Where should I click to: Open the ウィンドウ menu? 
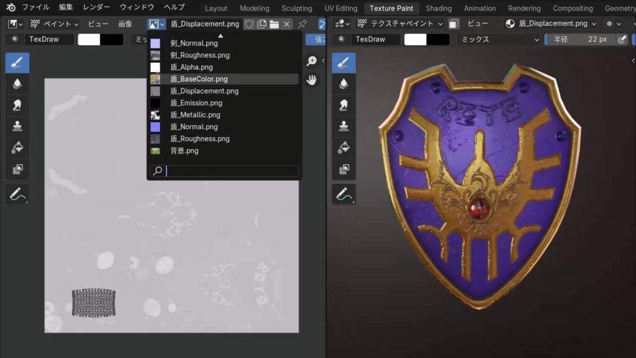click(x=137, y=7)
